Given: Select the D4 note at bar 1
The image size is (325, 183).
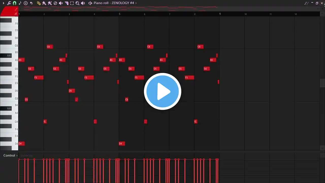Looking at the screenshot, I should (22, 144).
